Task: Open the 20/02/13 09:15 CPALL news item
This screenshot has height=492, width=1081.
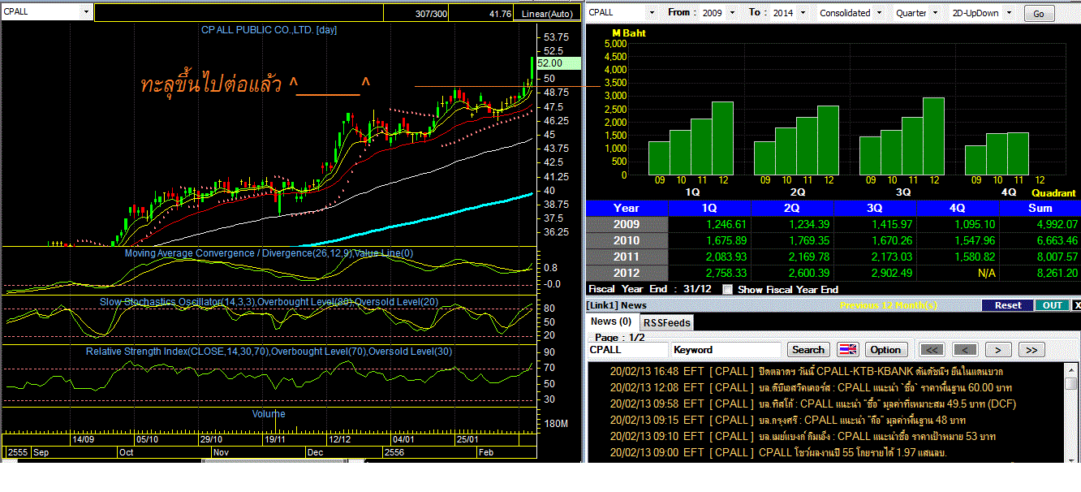Action: point(787,420)
